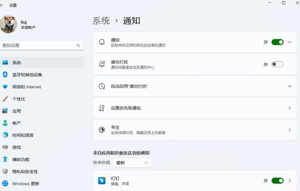Turn off the 通知 toggle
The height and width of the screenshot is (191, 300).
pos(278,42)
